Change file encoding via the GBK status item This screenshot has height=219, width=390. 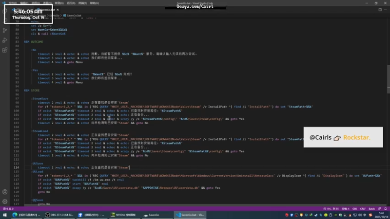[x=355, y=209]
